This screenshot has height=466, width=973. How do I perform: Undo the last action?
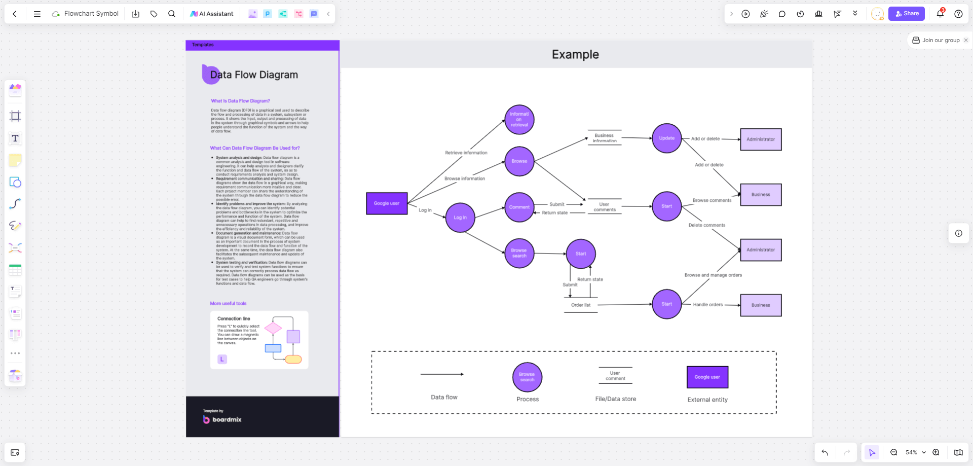[825, 452]
